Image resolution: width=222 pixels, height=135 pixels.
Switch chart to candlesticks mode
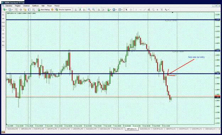(80, 10)
